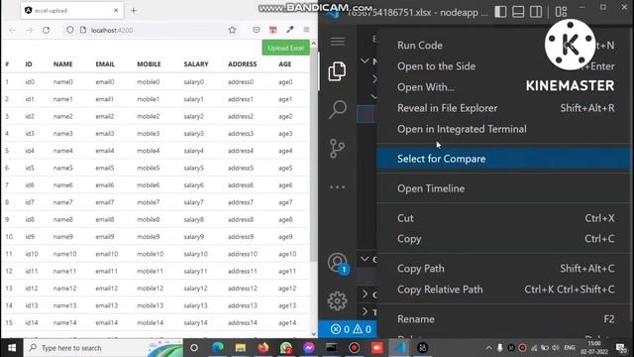
Task: Click the Windows taskbar search box
Action: pyautogui.click(x=103, y=348)
